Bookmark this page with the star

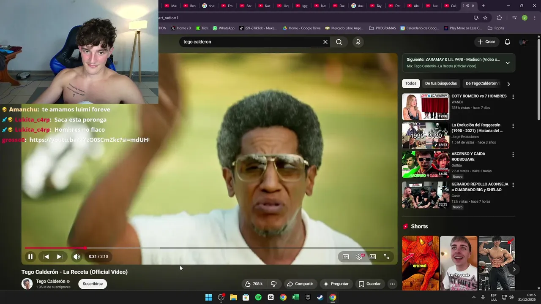point(485,18)
